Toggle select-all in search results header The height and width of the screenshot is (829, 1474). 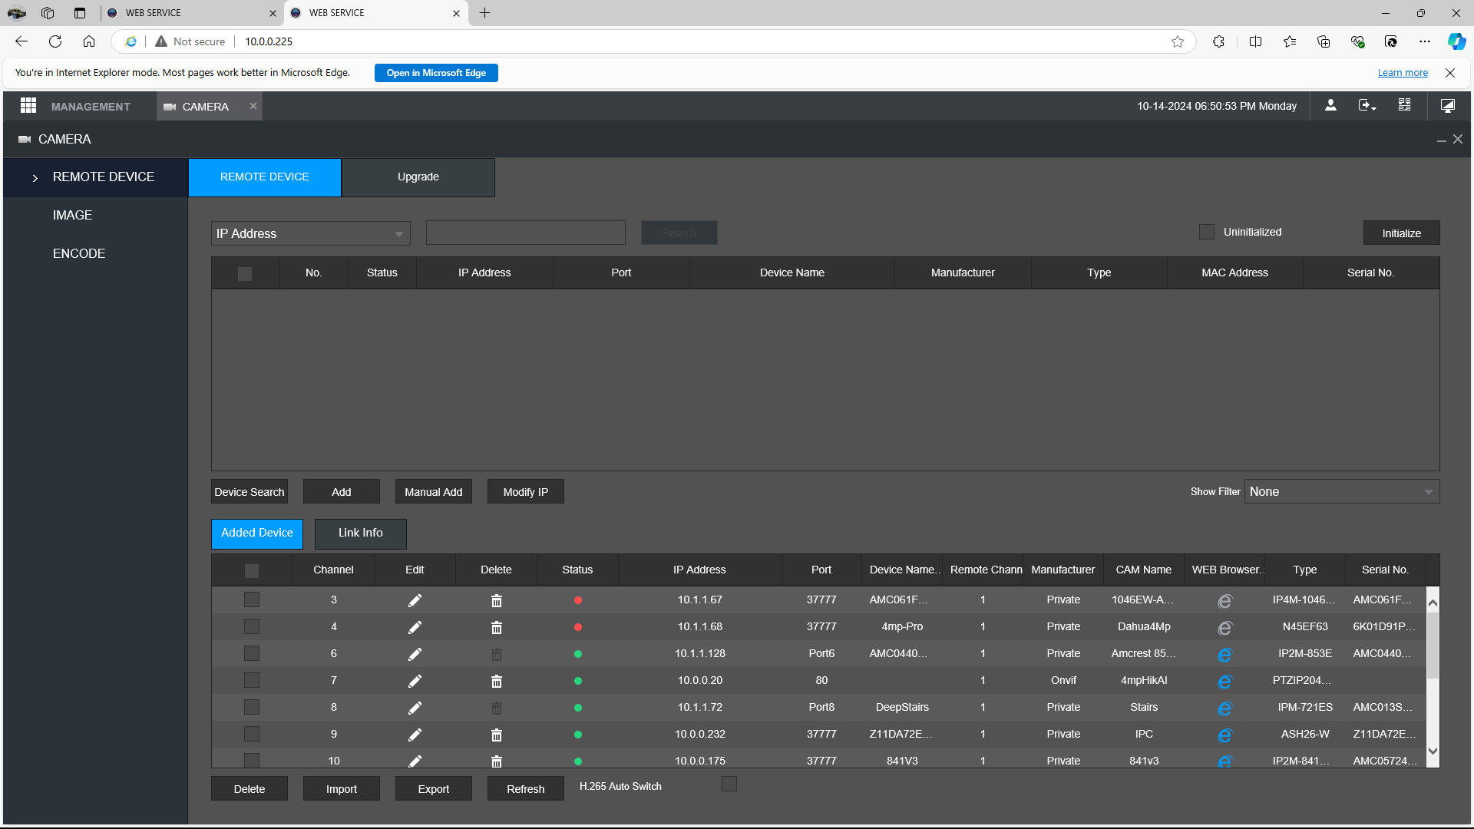coord(245,273)
